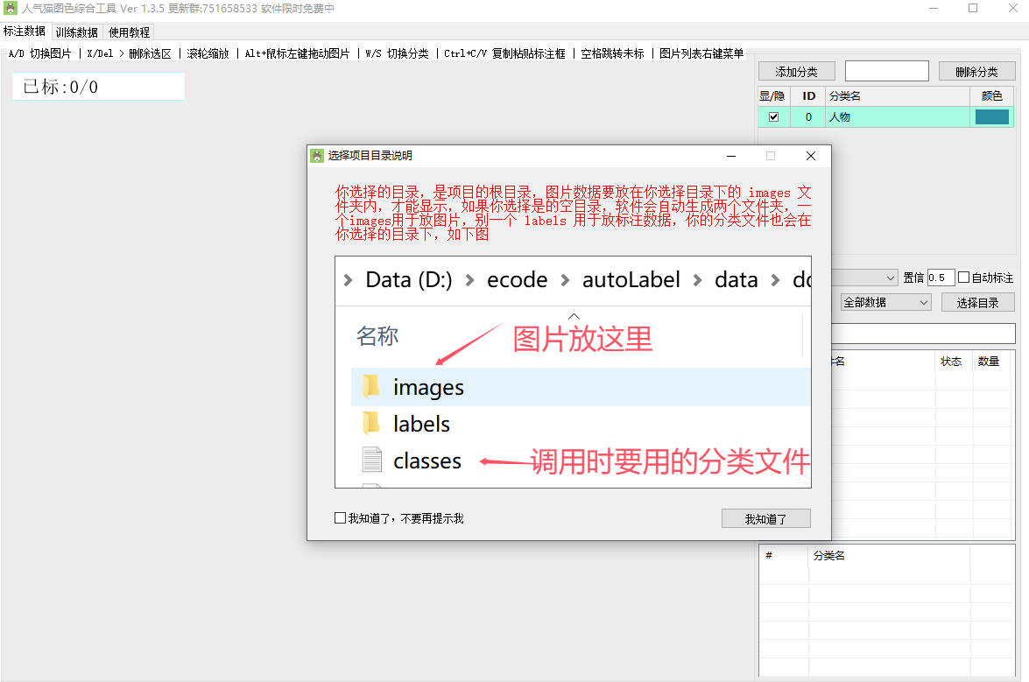
Task: Select the 人物 class row
Action: point(893,117)
